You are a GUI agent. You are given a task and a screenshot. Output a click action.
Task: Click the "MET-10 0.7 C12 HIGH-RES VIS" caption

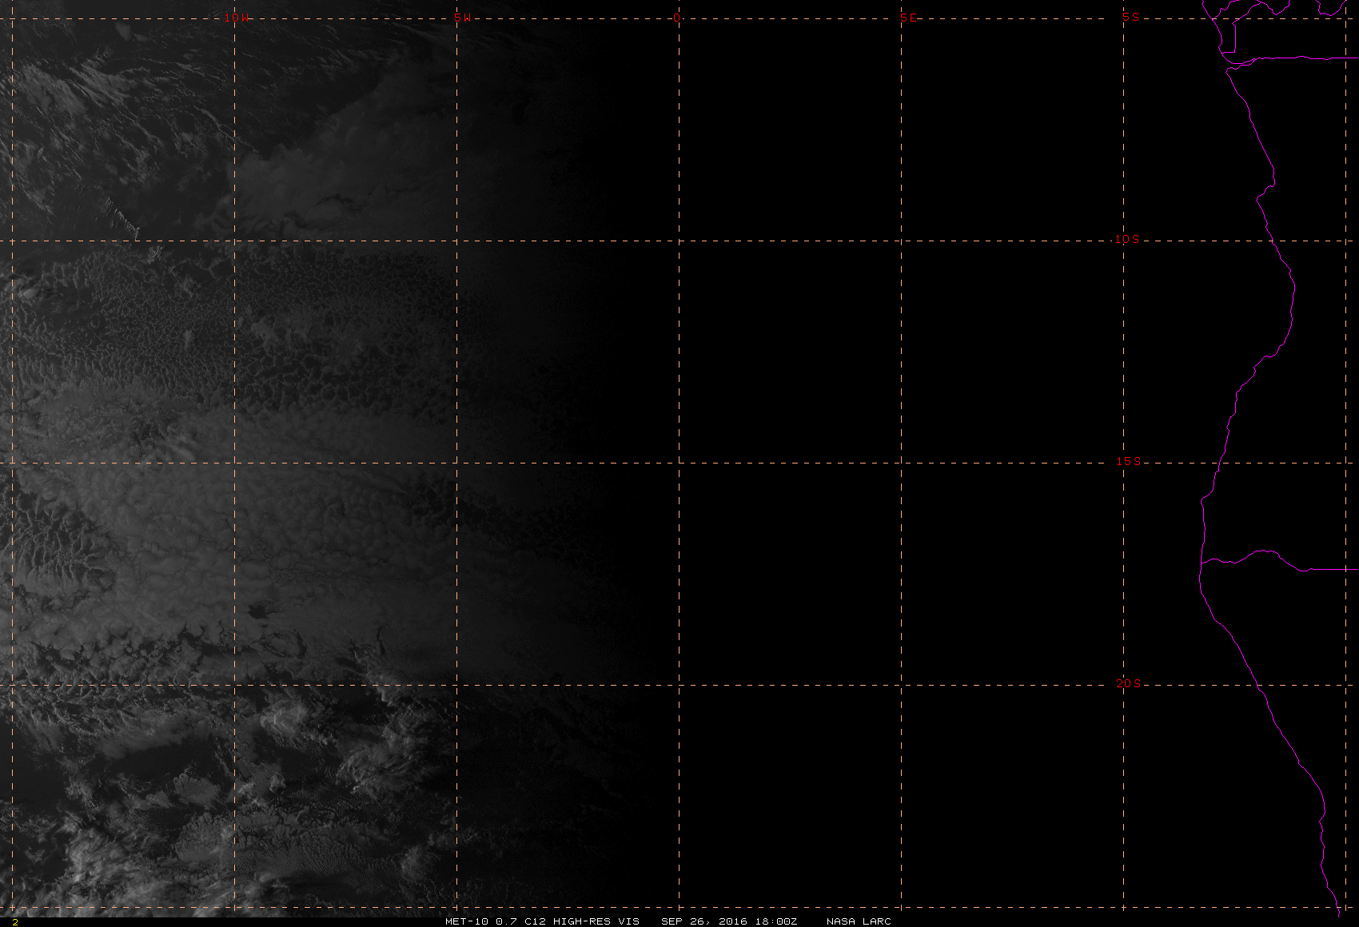coord(542,921)
